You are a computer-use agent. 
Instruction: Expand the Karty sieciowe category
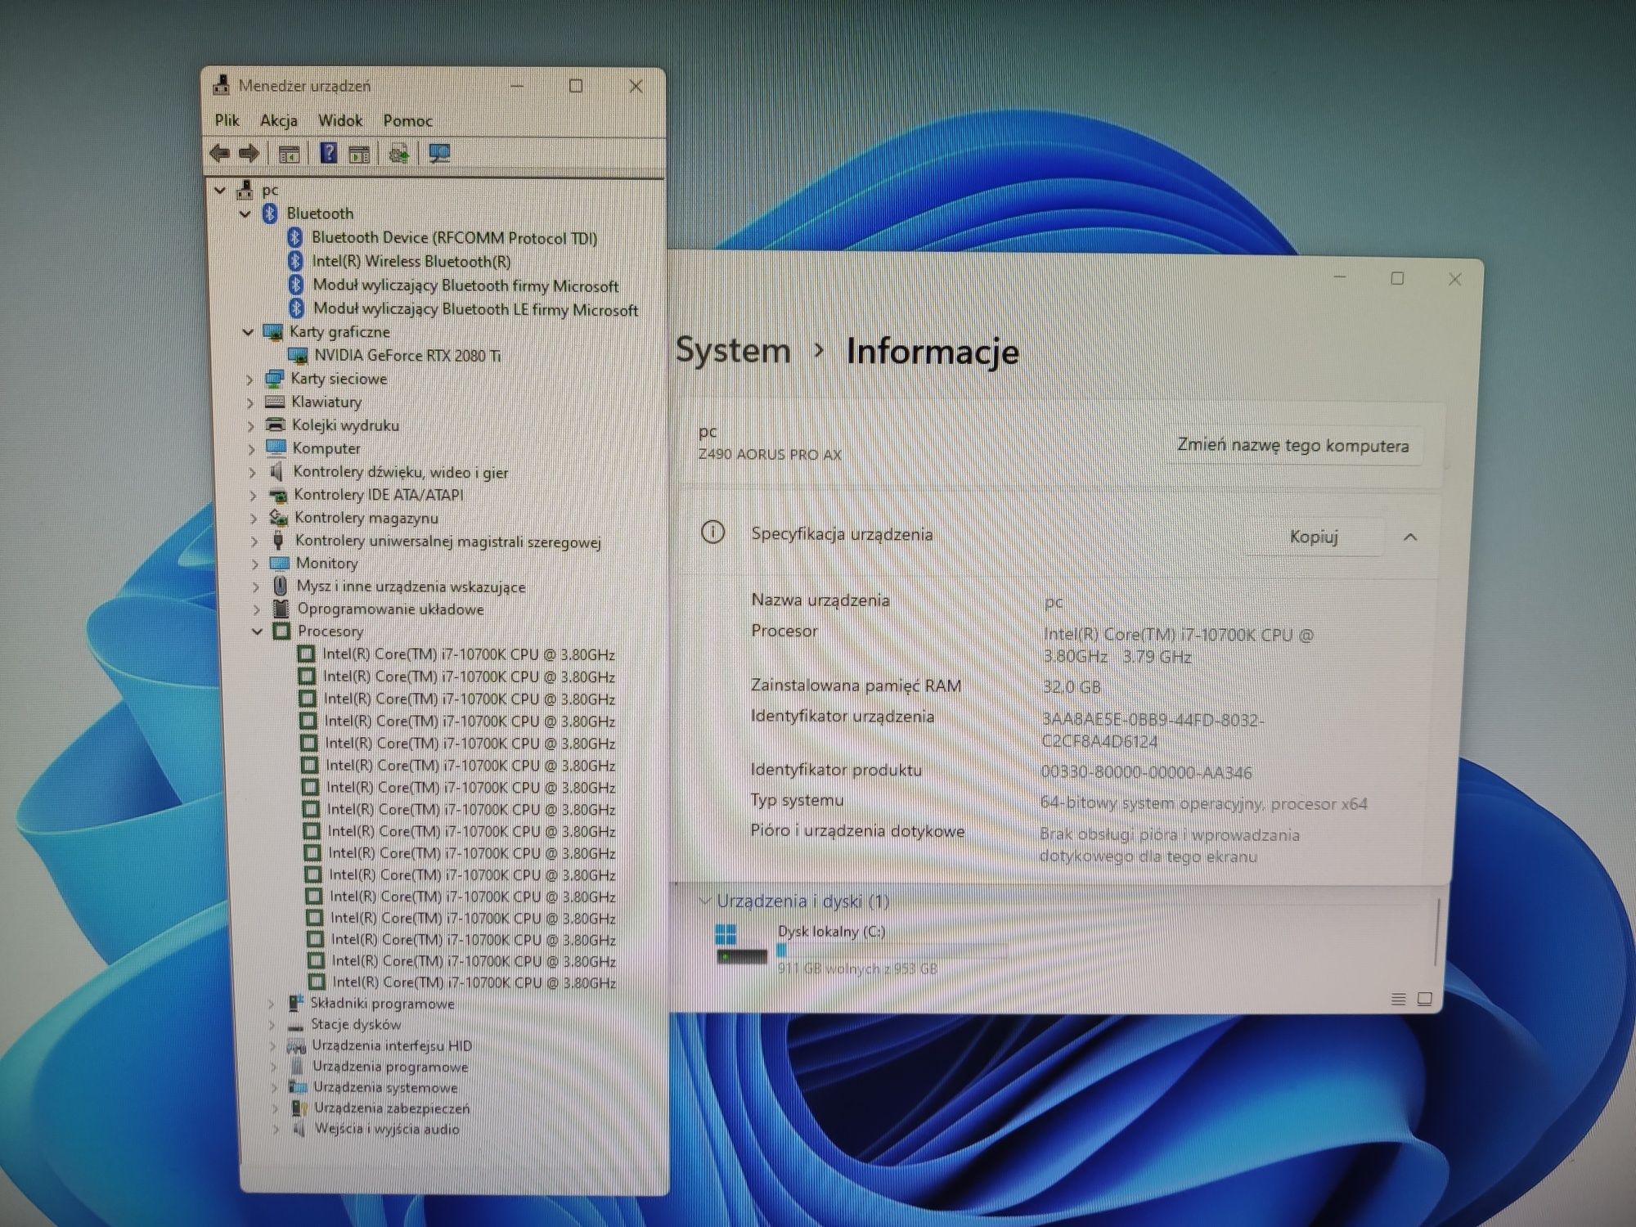coord(249,380)
